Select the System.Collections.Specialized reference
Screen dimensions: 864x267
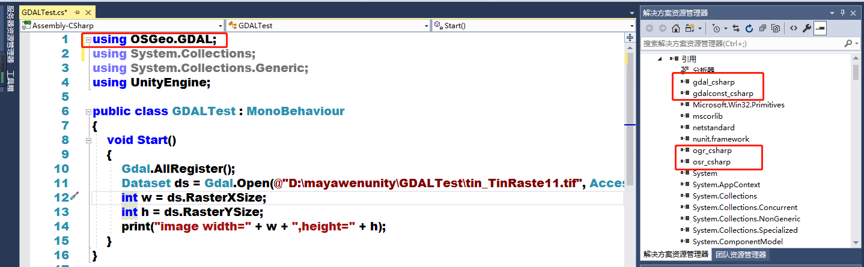pos(745,230)
